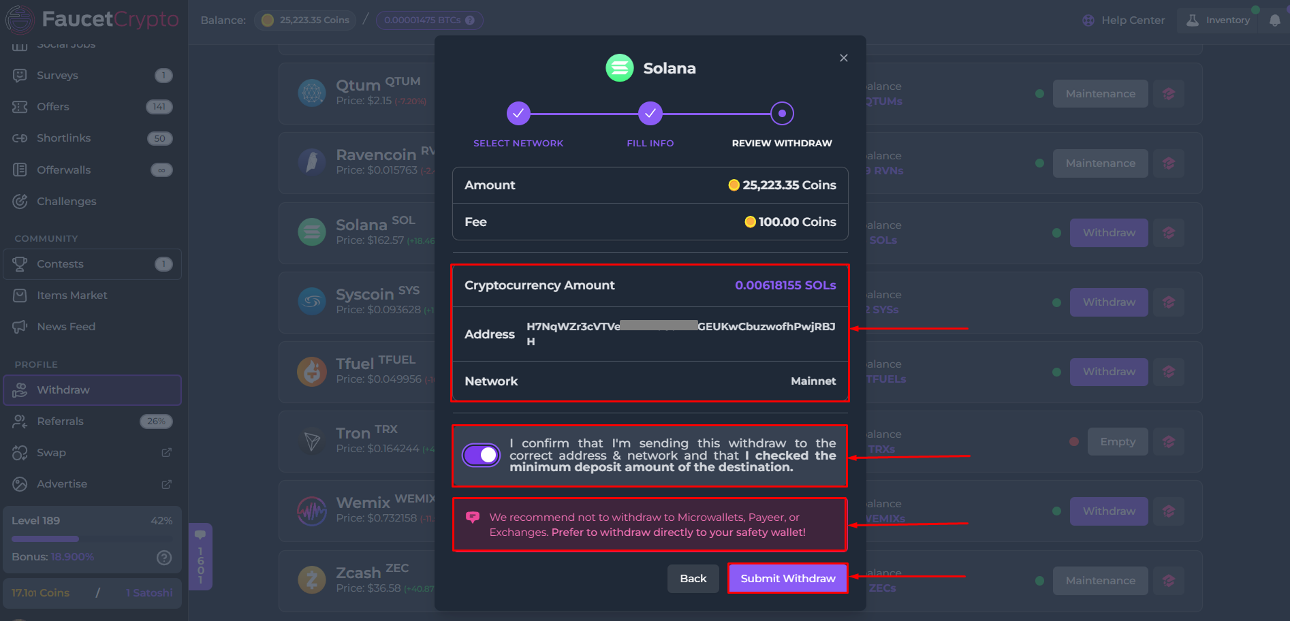The image size is (1290, 621).
Task: Click Withdraw in the Syscoin row
Action: coord(1109,302)
